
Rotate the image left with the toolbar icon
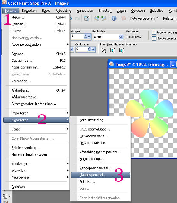pyautogui.click(x=104, y=18)
